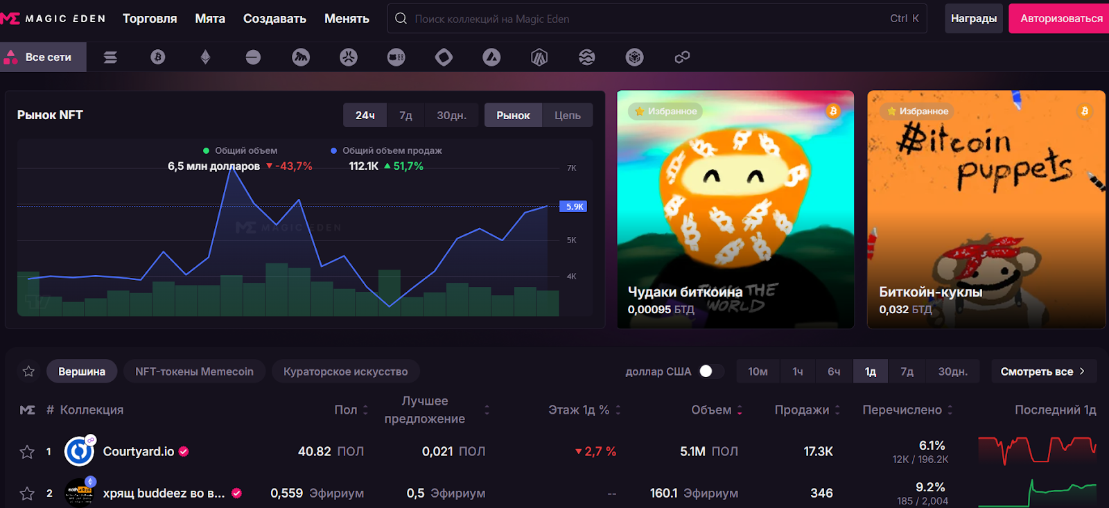Focus the Magic Eden search field

click(658, 19)
